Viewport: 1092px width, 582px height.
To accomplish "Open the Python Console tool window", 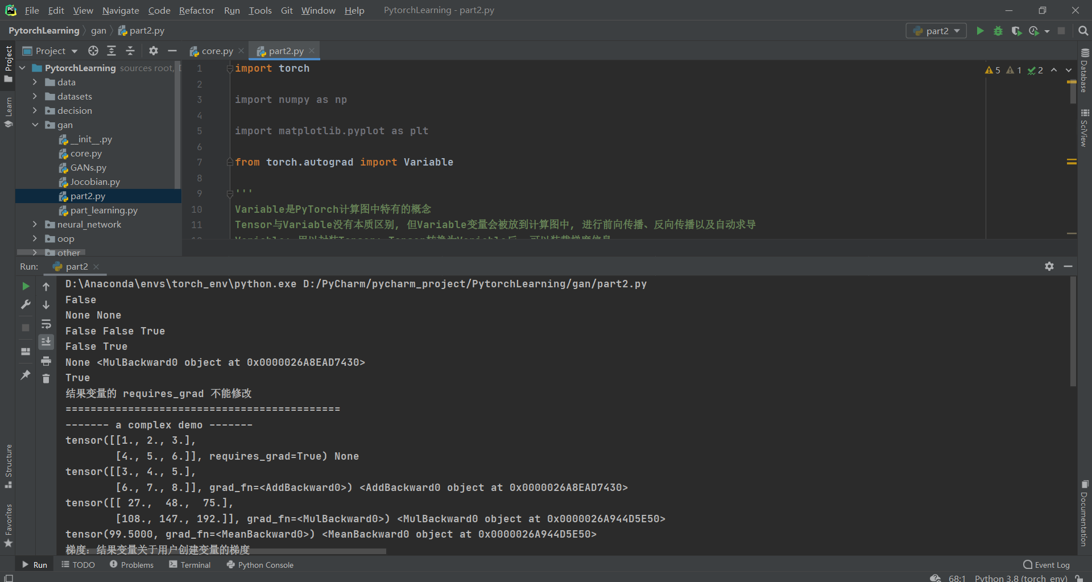I will point(260,564).
